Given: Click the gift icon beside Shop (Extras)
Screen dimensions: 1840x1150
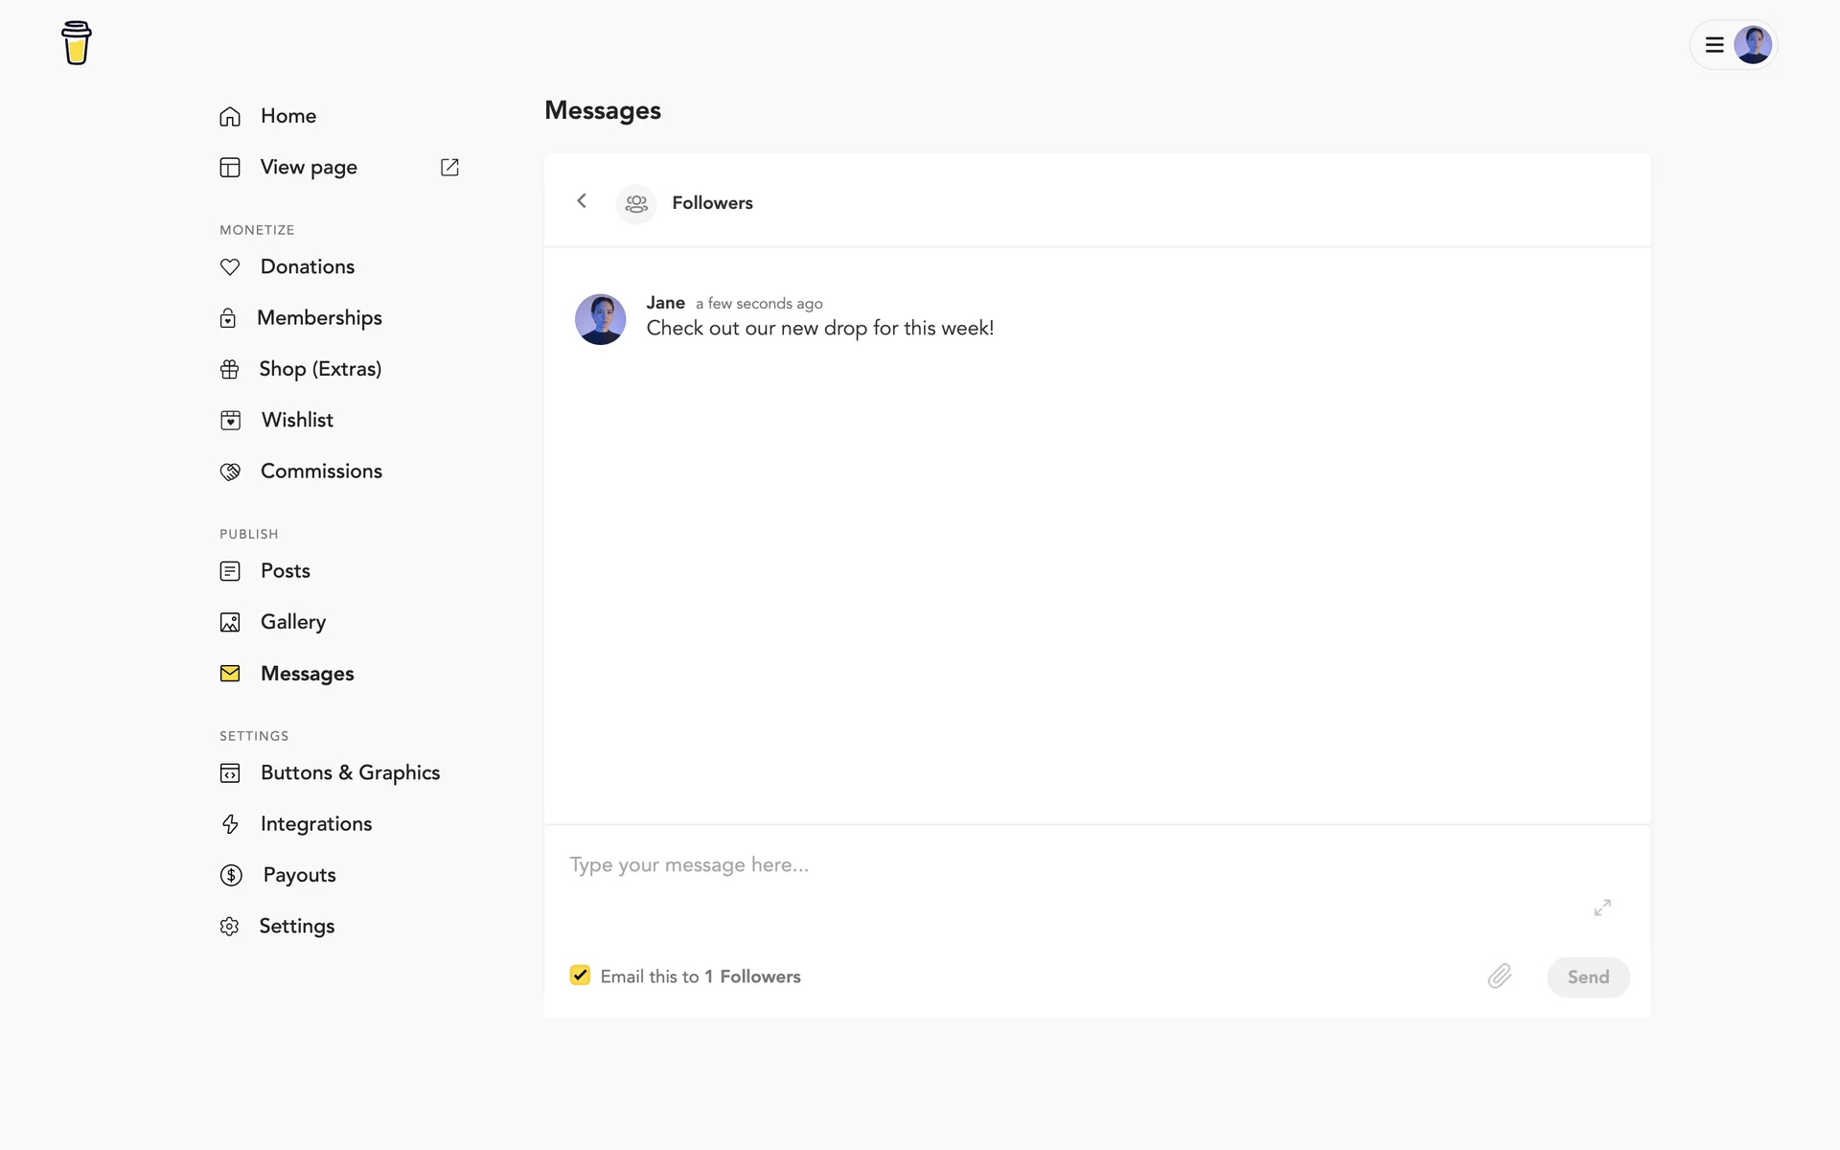Looking at the screenshot, I should (x=230, y=369).
